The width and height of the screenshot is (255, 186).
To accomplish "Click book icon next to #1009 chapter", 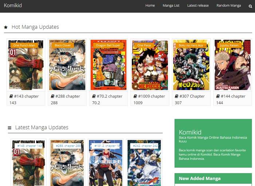I will [x=135, y=96].
